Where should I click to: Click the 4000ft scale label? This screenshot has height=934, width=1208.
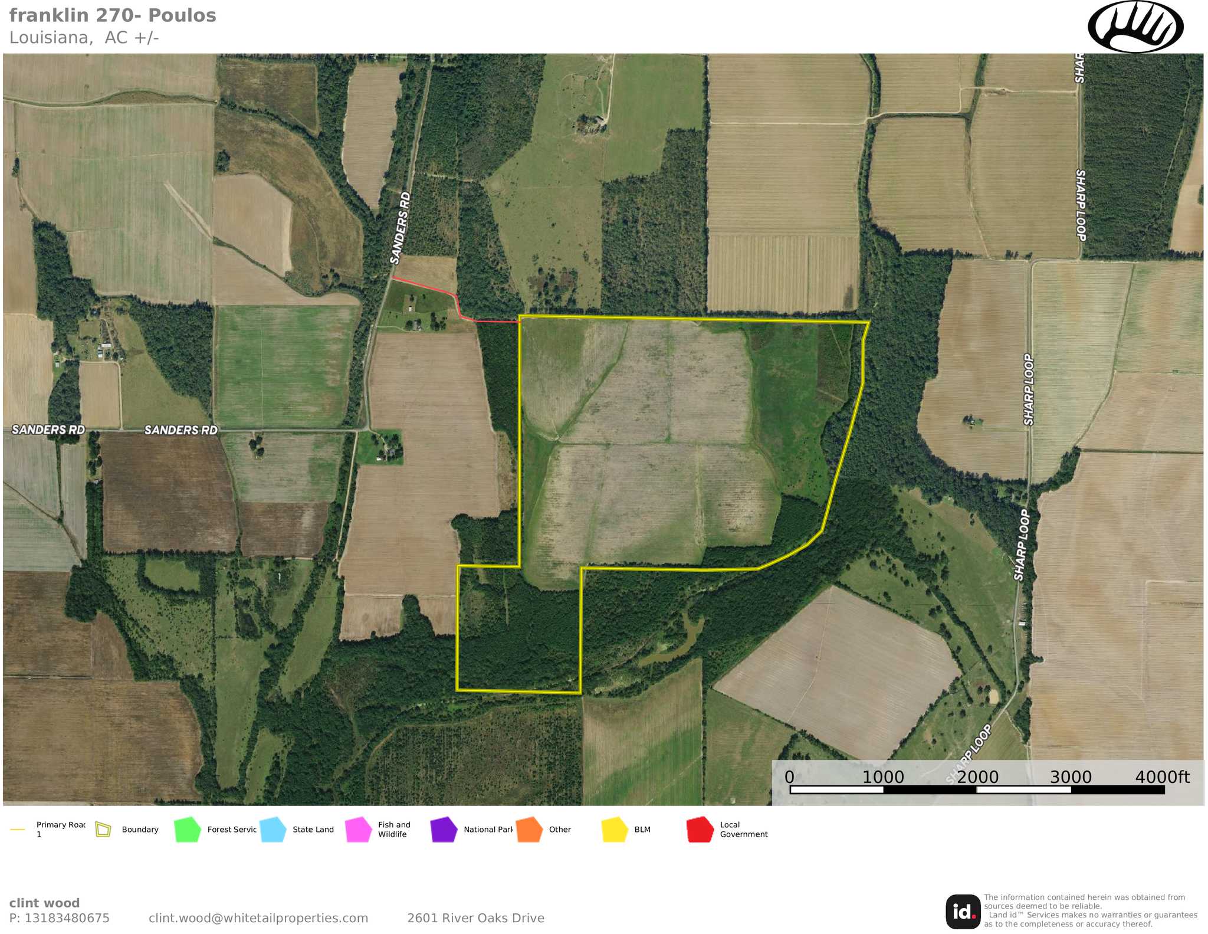tap(1162, 776)
